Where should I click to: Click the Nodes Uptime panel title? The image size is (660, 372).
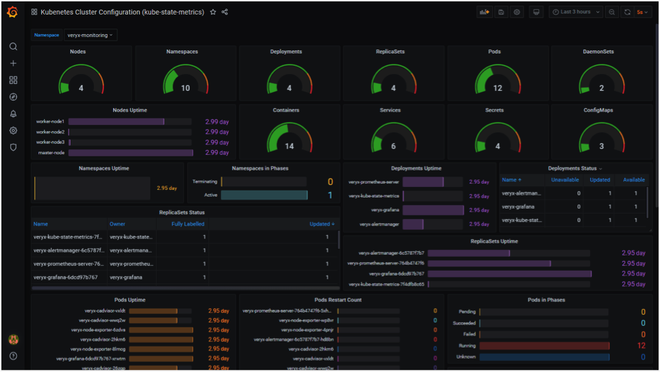pyautogui.click(x=129, y=110)
